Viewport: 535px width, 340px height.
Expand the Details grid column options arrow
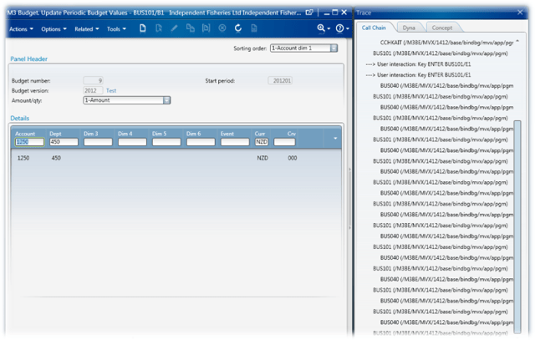[x=336, y=138]
